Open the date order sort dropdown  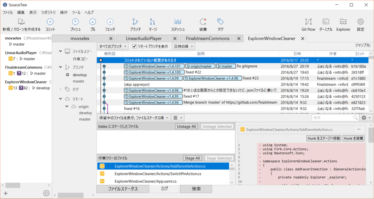click(x=183, y=46)
